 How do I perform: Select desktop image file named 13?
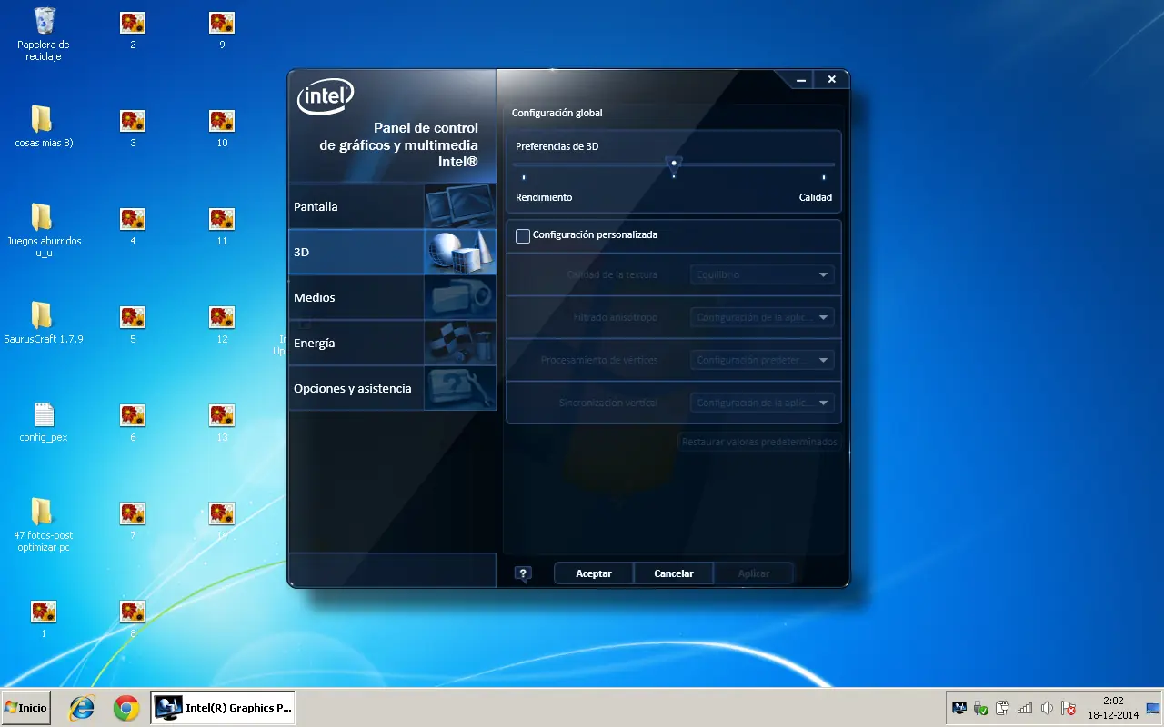[222, 422]
